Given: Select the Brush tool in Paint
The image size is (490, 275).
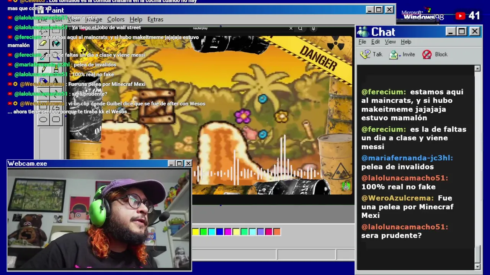Looking at the screenshot, I should tap(56, 69).
